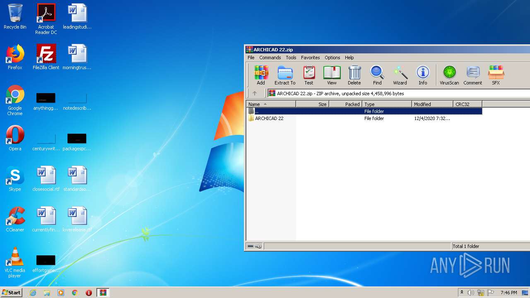Open Chrome from the taskbar
The image size is (530, 298).
pyautogui.click(x=75, y=293)
